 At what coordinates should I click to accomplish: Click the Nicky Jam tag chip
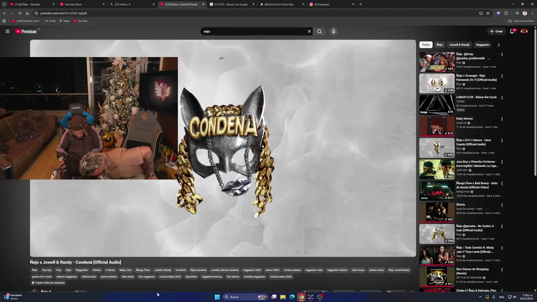(125, 270)
